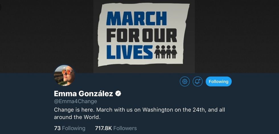Open the profile settings gear icon
This screenshot has height=134, width=279.
184,82
